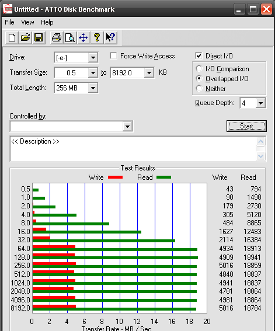This screenshot has width=275, height=331.
Task: Click the red Write legend swatch
Action: 115,177
